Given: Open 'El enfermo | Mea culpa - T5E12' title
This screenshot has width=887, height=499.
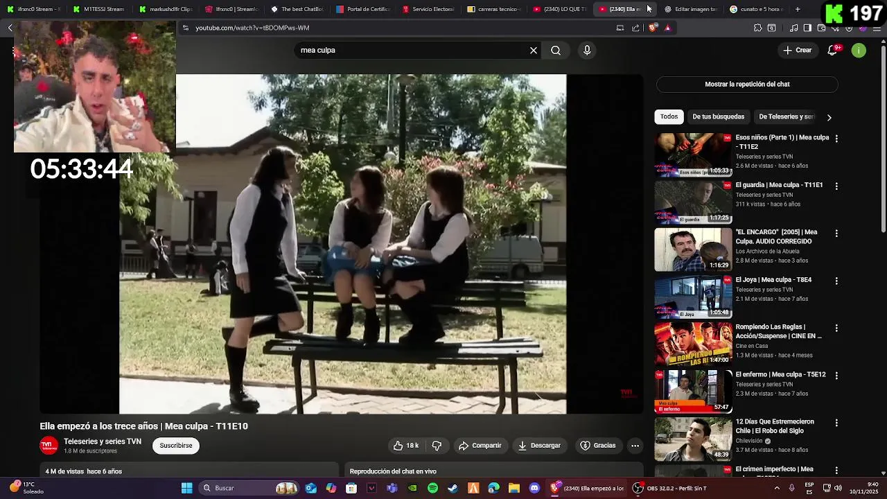Looking at the screenshot, I should 780,374.
